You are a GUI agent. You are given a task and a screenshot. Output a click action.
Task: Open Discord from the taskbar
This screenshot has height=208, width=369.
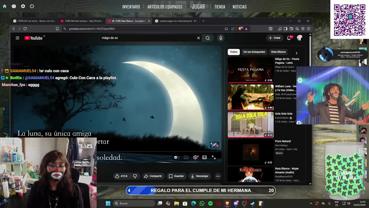point(236,203)
